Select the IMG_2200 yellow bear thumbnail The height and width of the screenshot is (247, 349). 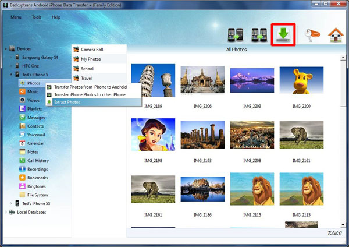(x=301, y=80)
